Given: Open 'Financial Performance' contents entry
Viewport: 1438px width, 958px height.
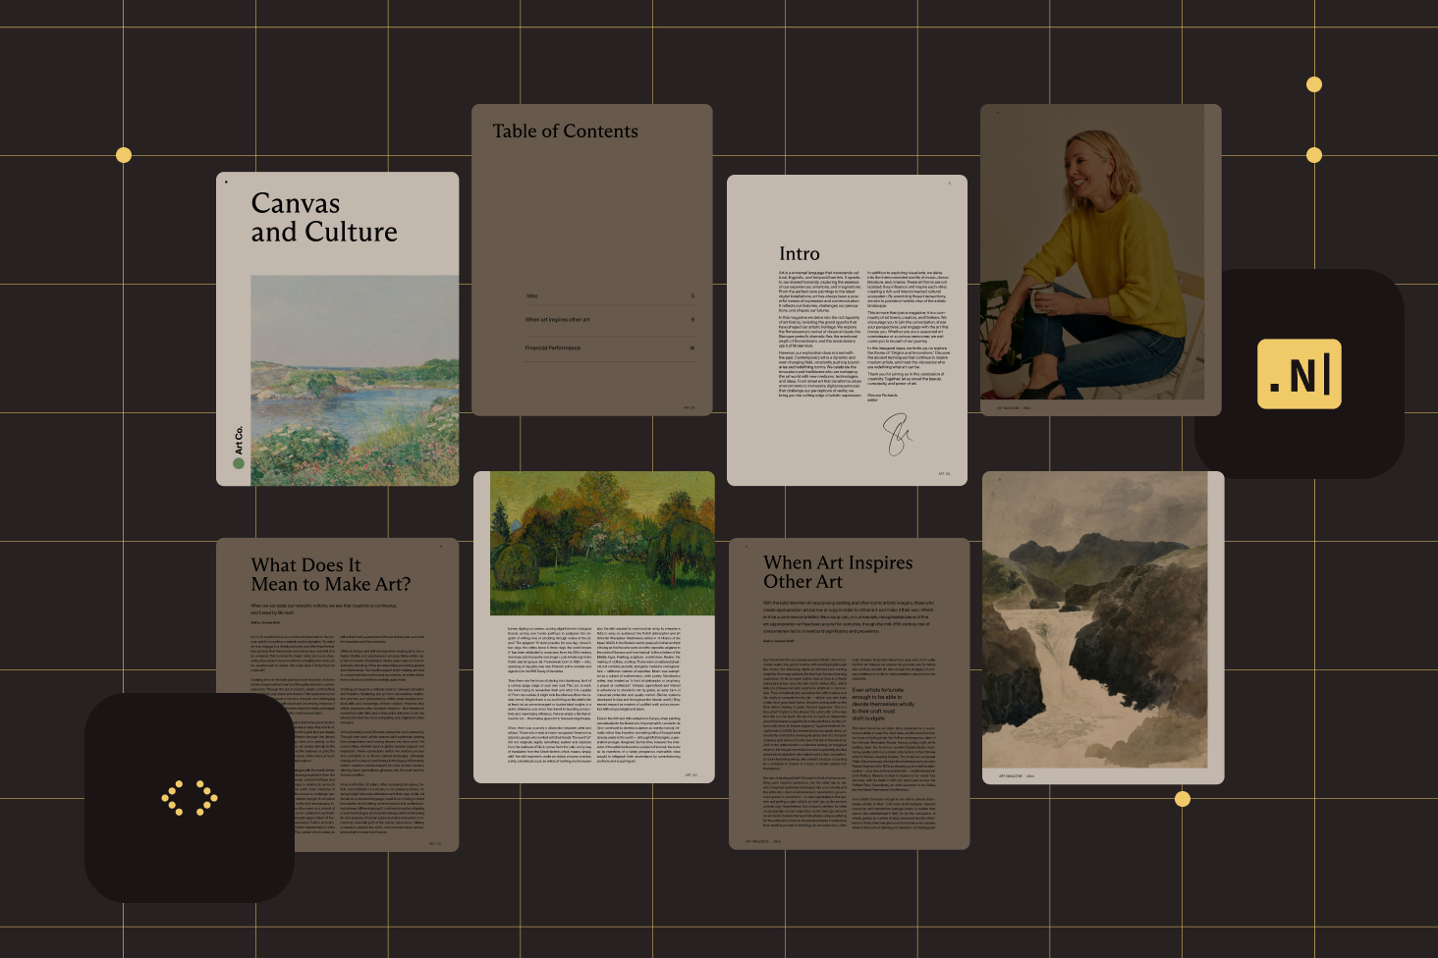Looking at the screenshot, I should 552,347.
